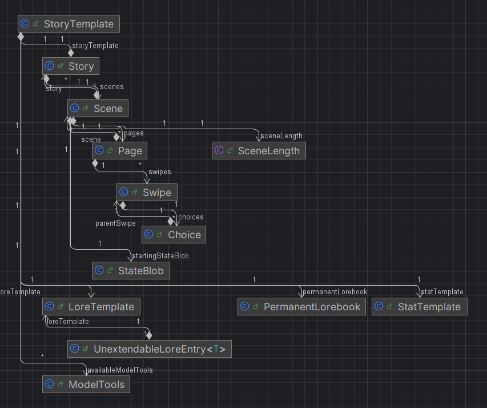The image size is (487, 408).
Task: Select the Swipe class name
Action: 157,193
